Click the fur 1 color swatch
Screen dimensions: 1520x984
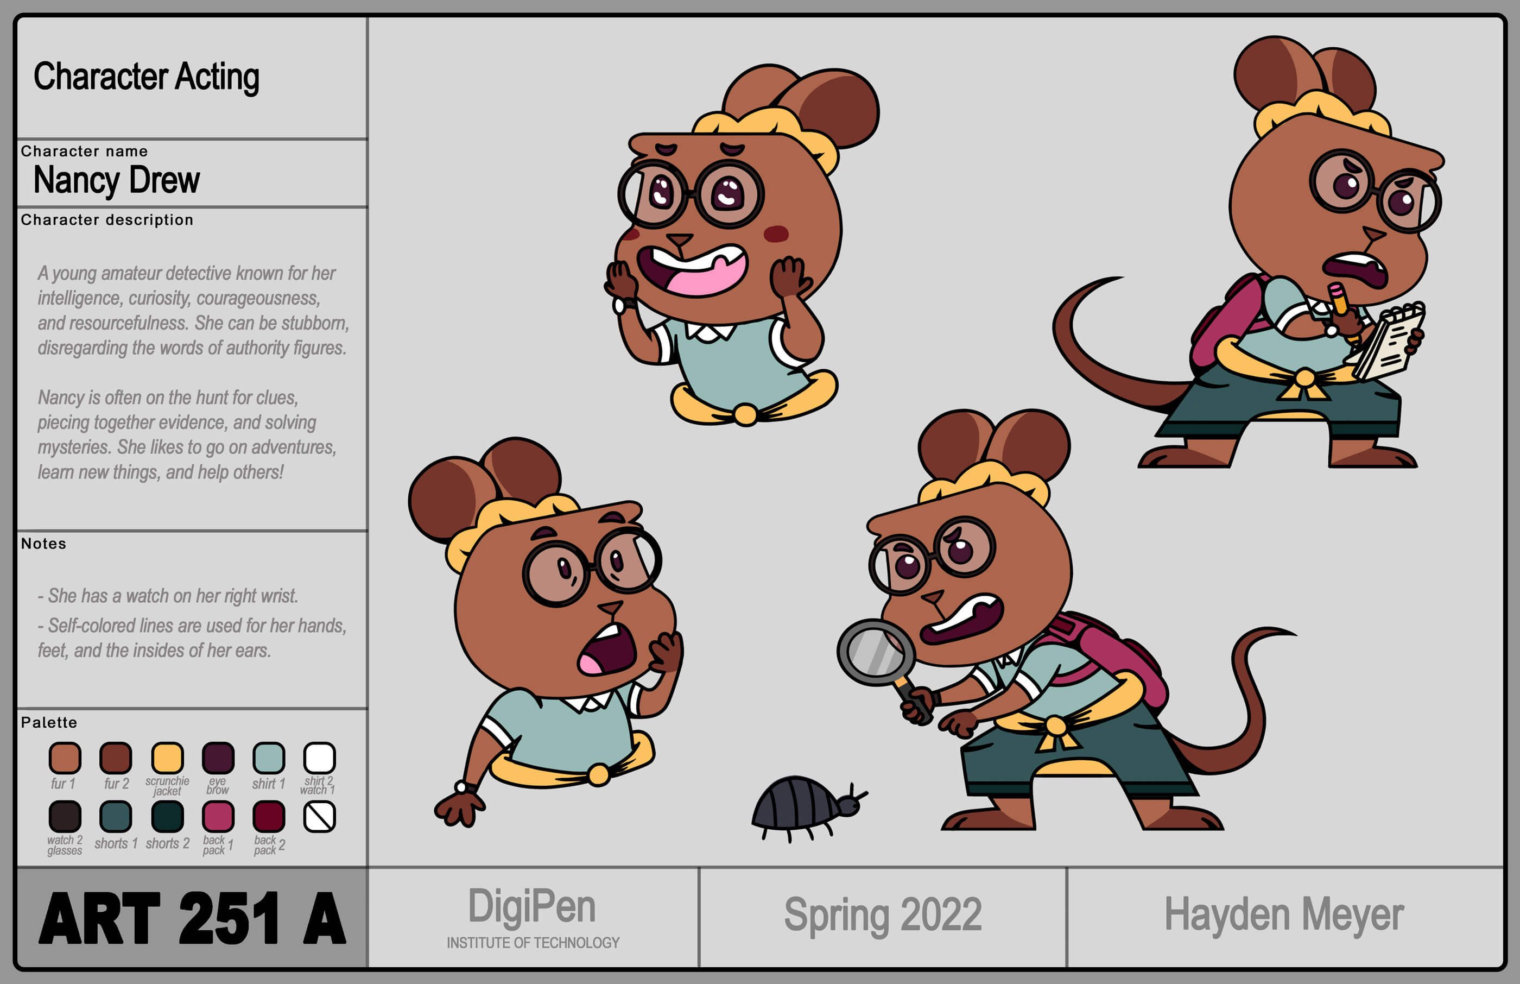click(65, 759)
